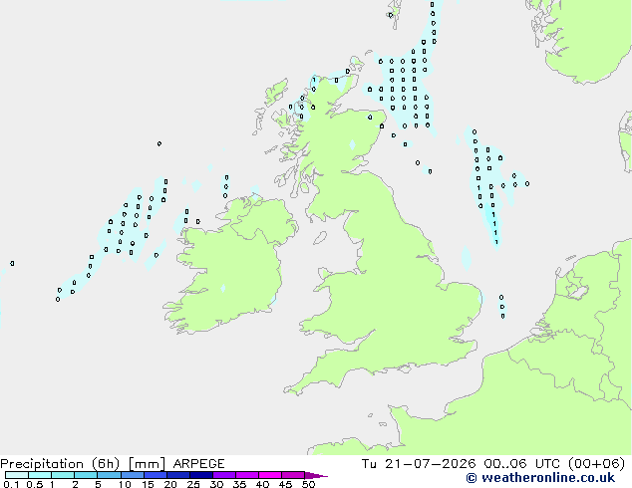The height and width of the screenshot is (488, 632).
Task: Click the '[mm]' unit label
Action: (147, 464)
